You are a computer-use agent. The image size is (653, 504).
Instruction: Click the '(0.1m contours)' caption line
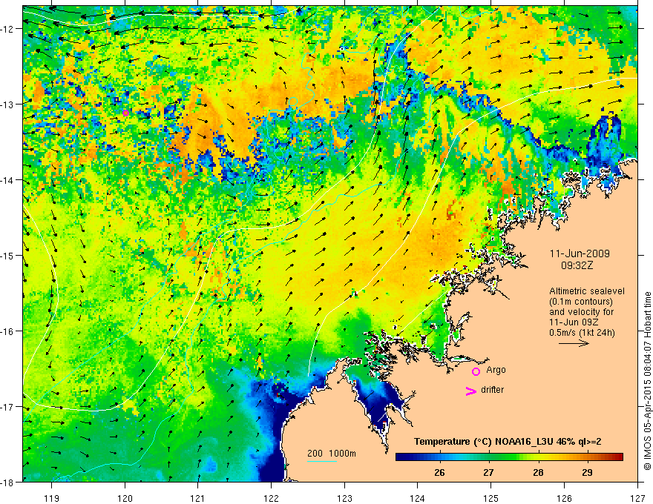coord(581,302)
